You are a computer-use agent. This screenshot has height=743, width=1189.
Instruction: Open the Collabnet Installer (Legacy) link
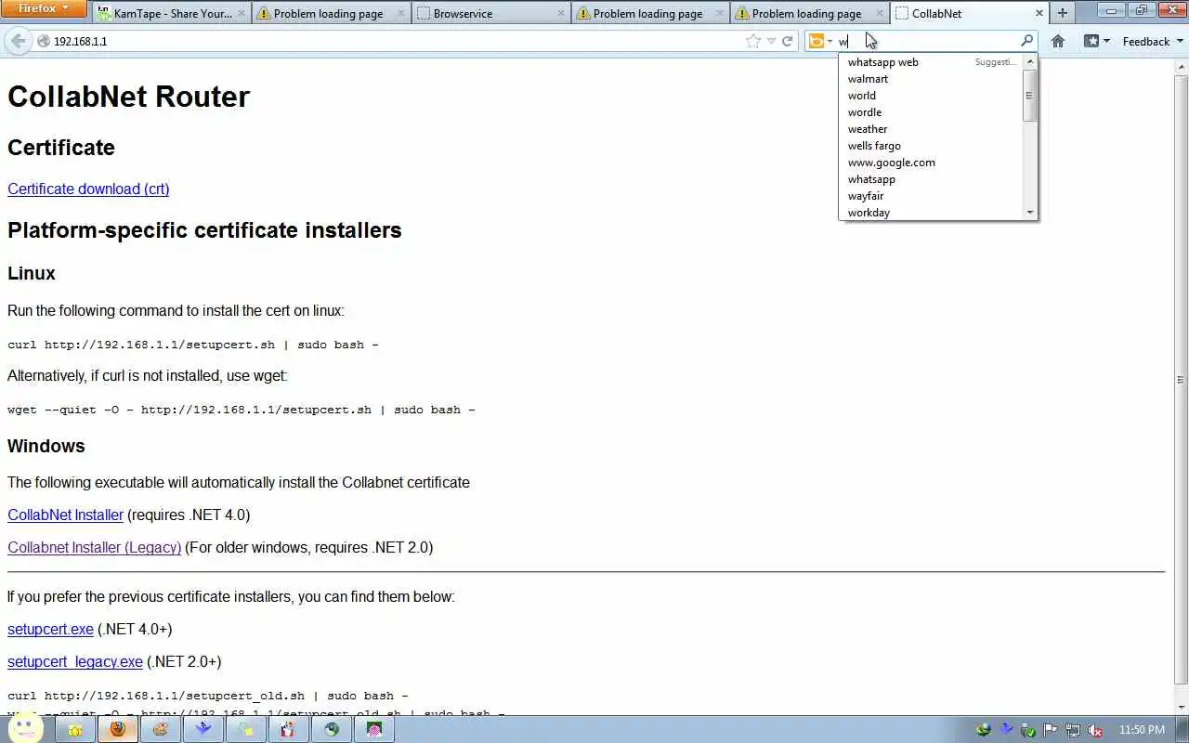94,547
